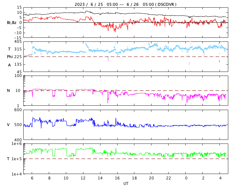Select the '1e+5' temperature tick label
The image size is (233, 186).
[x=17, y=159]
